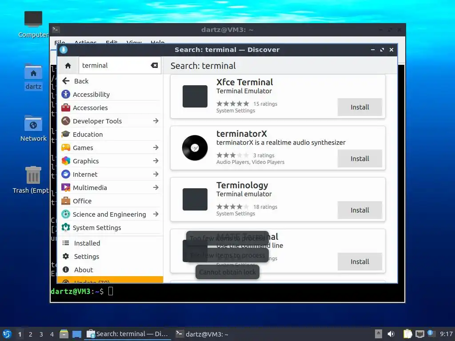Dismiss the 'Cannot obtain lock' notification
This screenshot has height=341, width=455.
227,272
